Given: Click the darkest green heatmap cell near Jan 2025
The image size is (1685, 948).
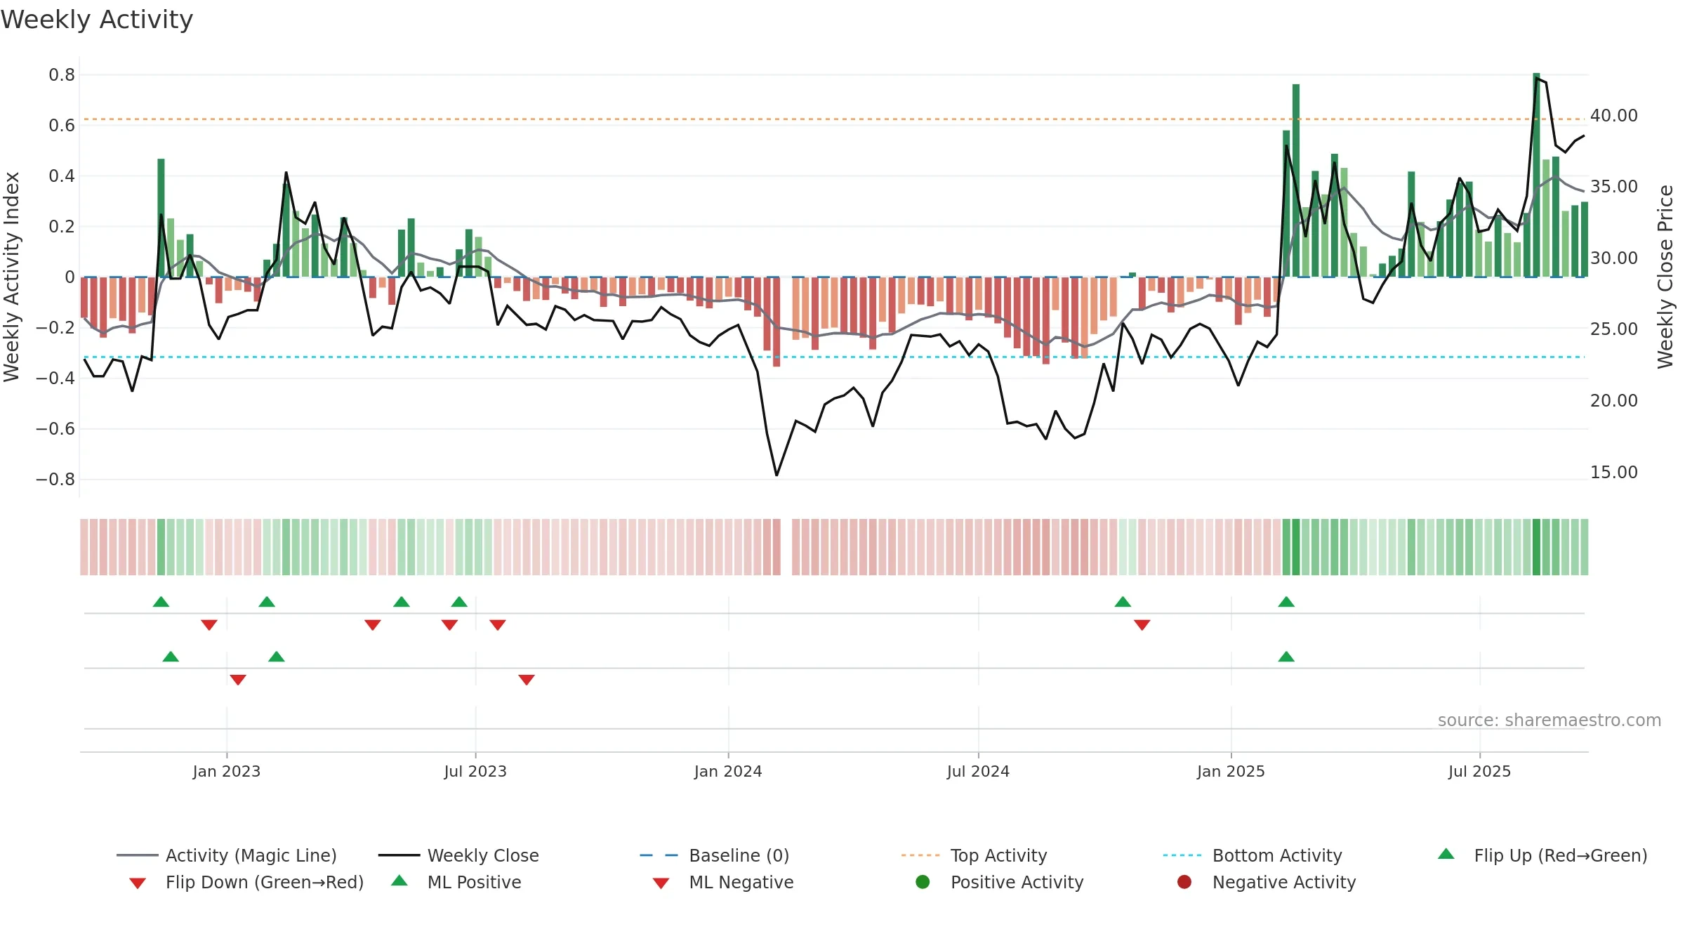Looking at the screenshot, I should 1296,547.
